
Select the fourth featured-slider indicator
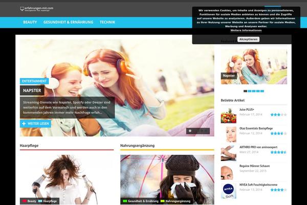258,91
